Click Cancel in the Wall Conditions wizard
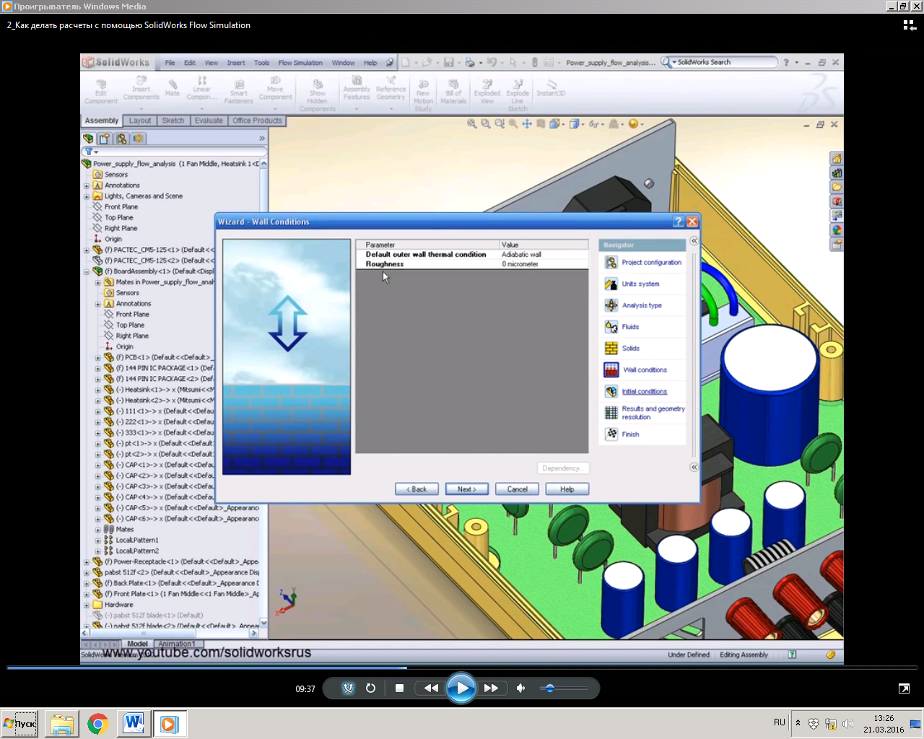This screenshot has width=924, height=739. point(517,489)
